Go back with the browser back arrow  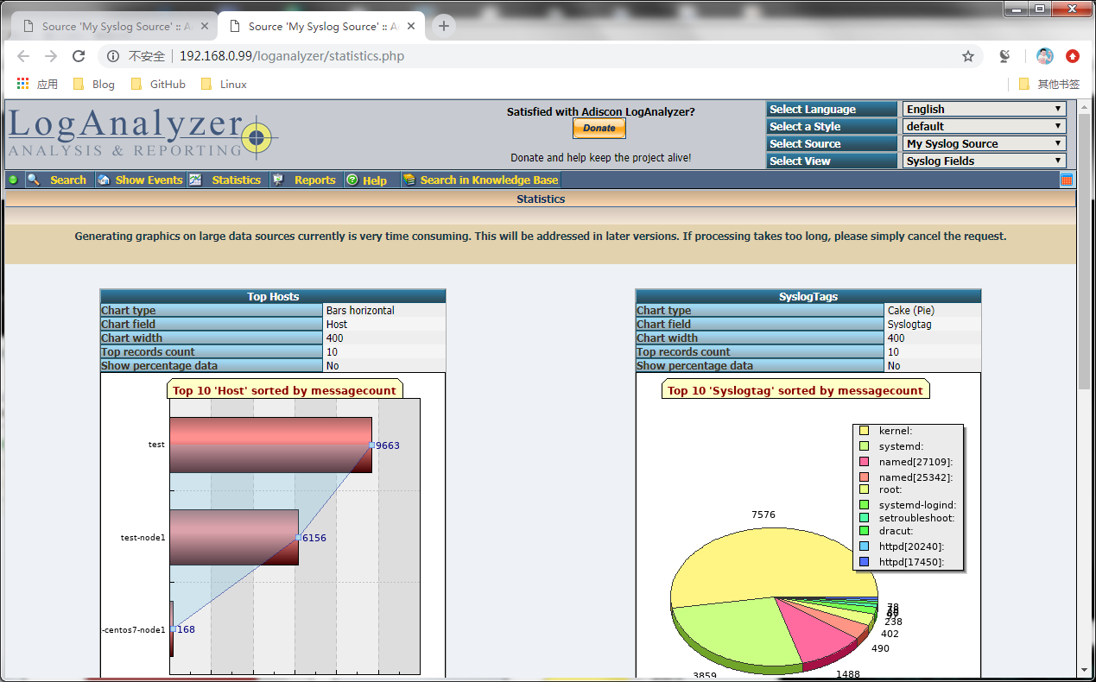click(x=23, y=56)
